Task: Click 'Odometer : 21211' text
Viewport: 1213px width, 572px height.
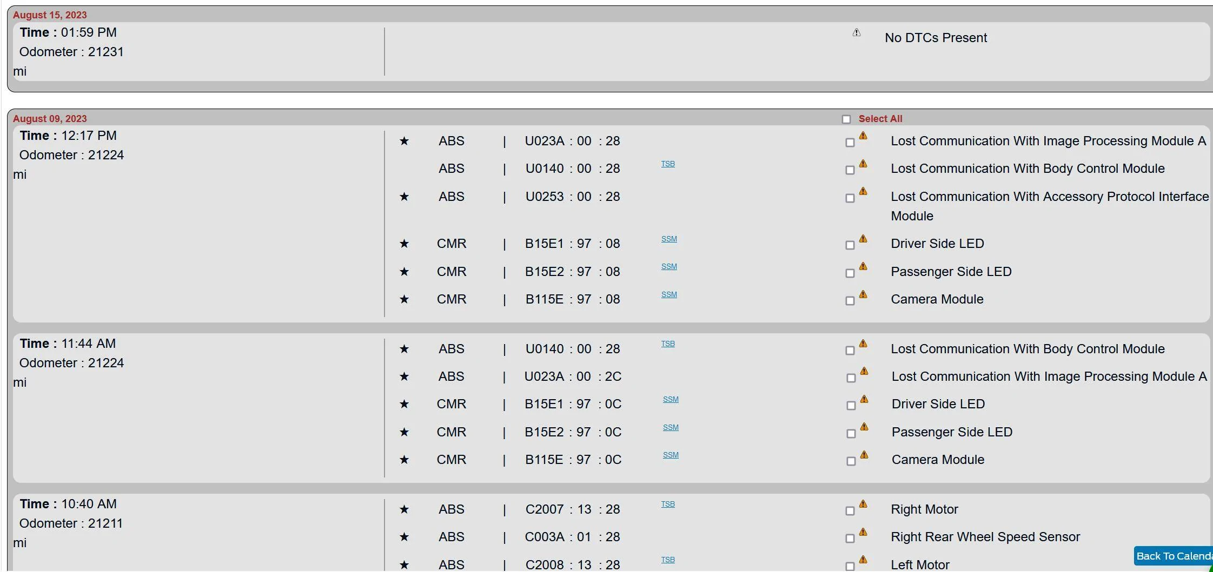Action: [71, 523]
